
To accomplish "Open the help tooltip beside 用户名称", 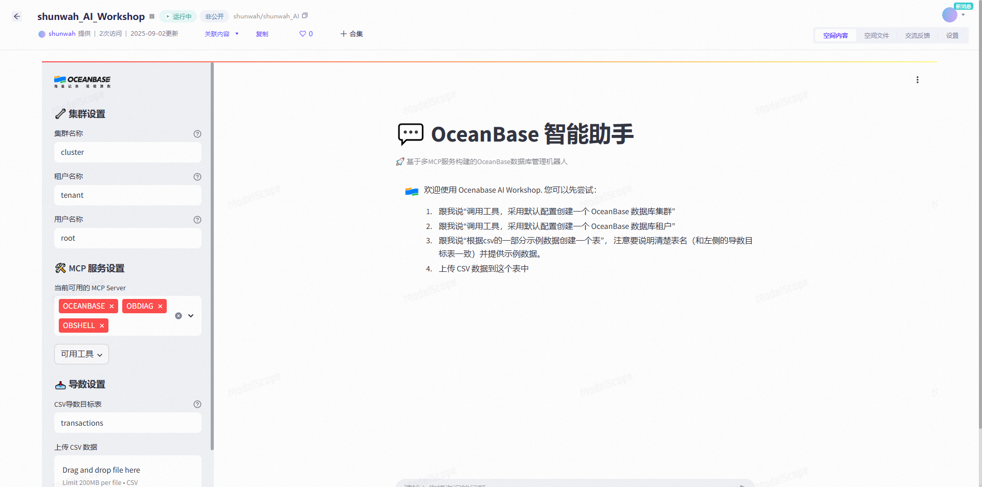I will pyautogui.click(x=197, y=220).
